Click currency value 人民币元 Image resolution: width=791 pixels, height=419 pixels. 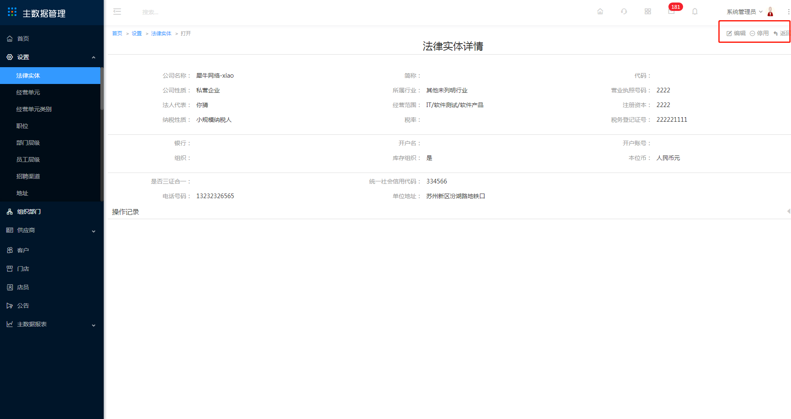coord(668,158)
